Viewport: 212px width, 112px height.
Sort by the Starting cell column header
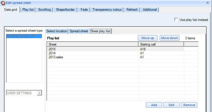coord(161,44)
